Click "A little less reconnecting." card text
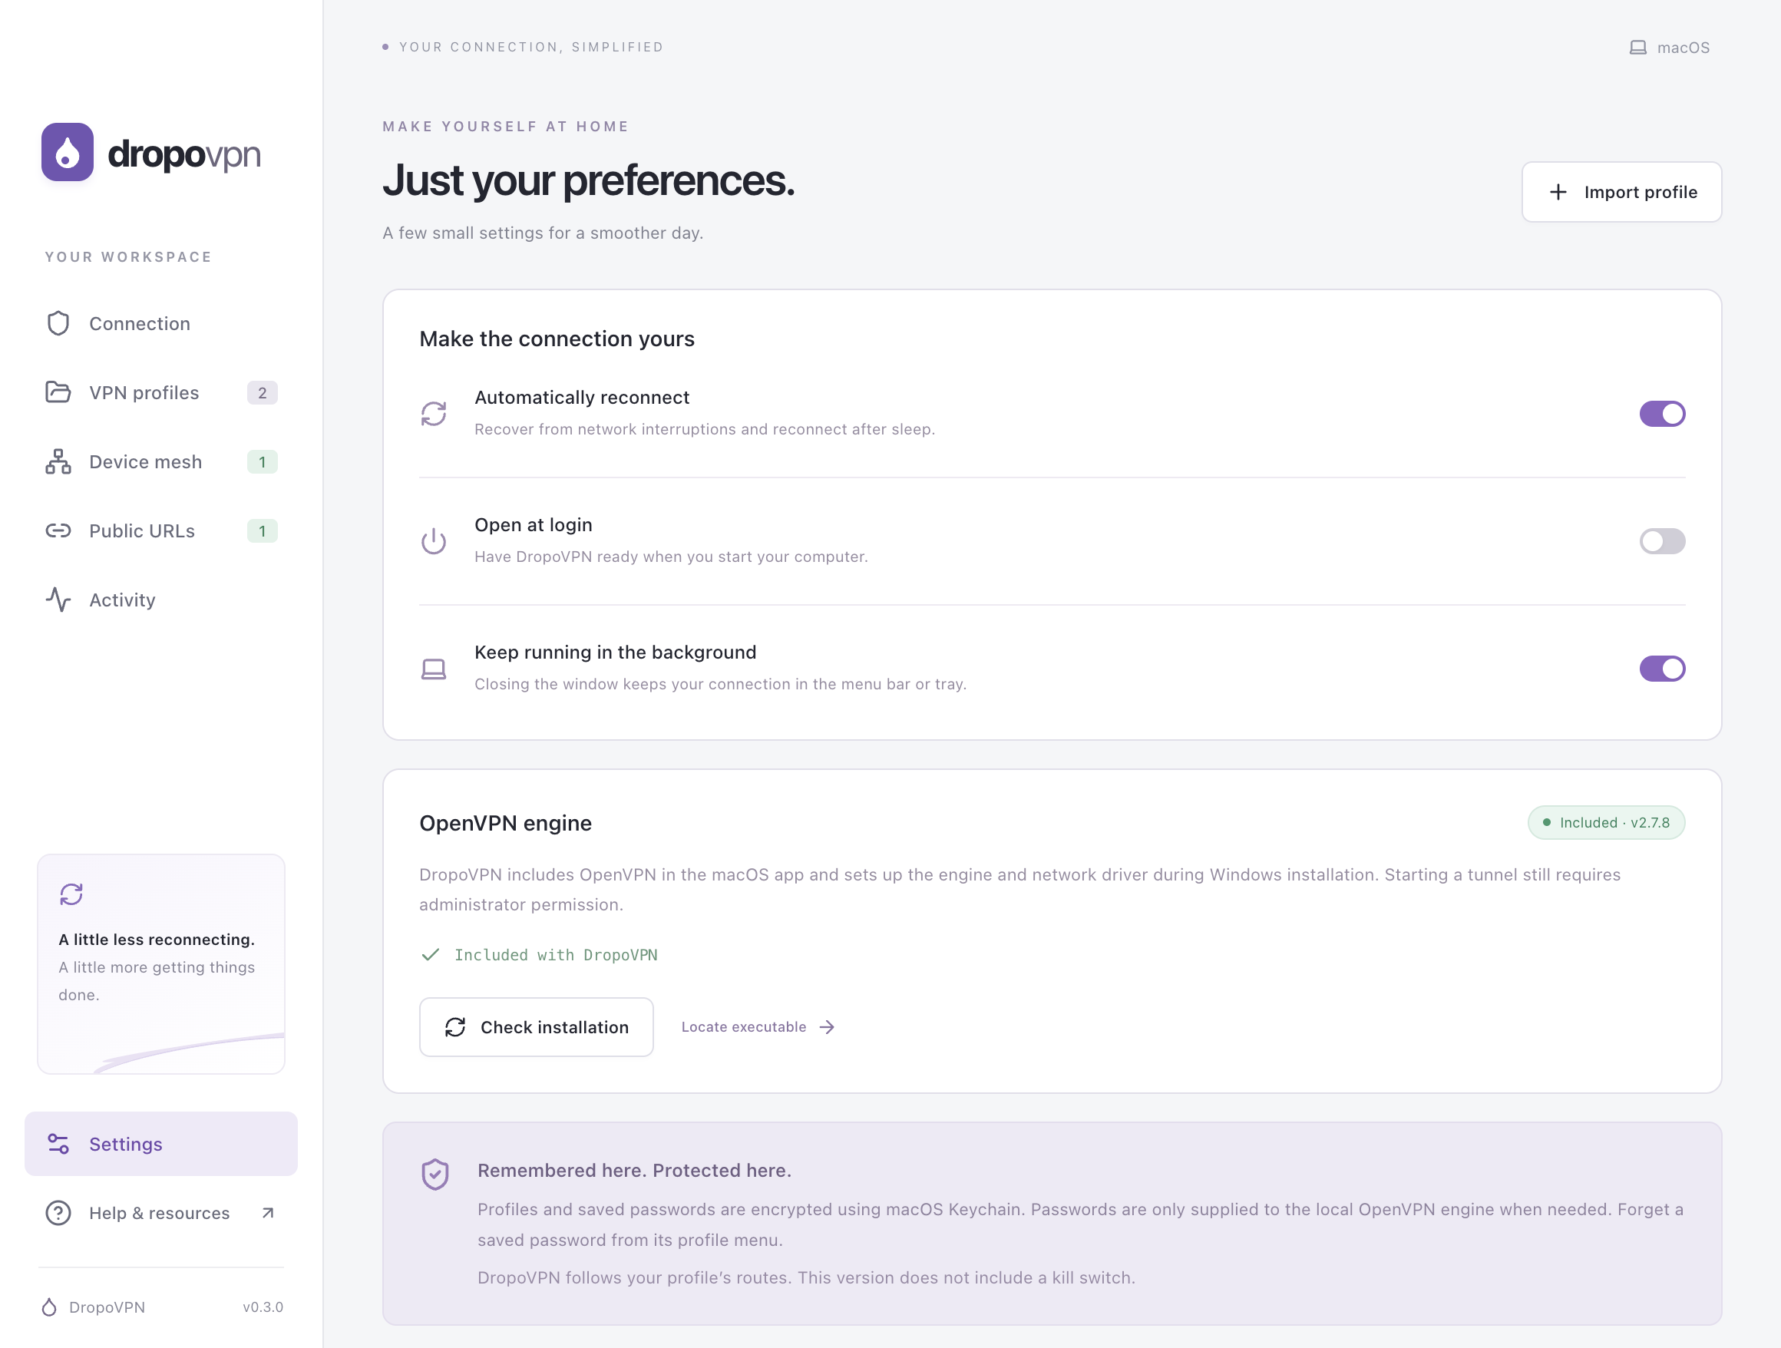 pos(156,940)
